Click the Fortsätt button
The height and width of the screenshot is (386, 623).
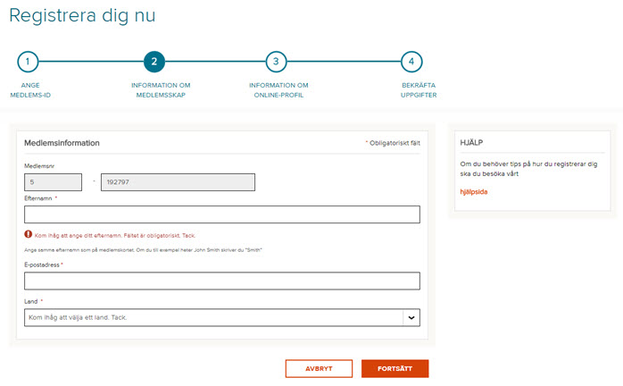395,368
